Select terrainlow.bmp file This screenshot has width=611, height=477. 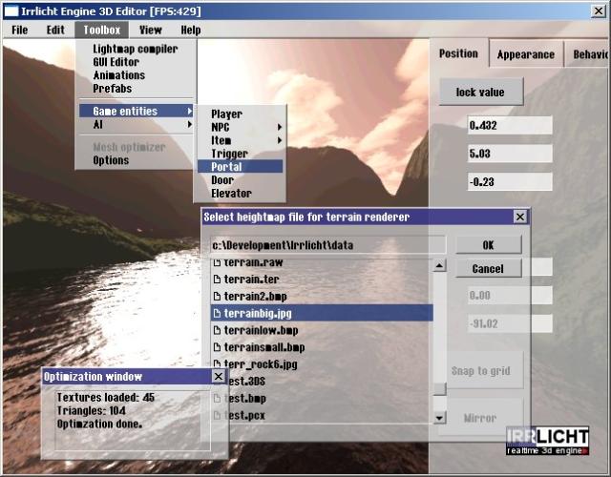(322, 330)
